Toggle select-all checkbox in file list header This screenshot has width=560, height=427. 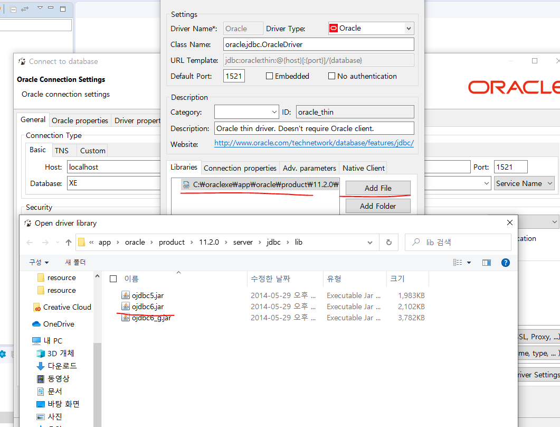113,279
